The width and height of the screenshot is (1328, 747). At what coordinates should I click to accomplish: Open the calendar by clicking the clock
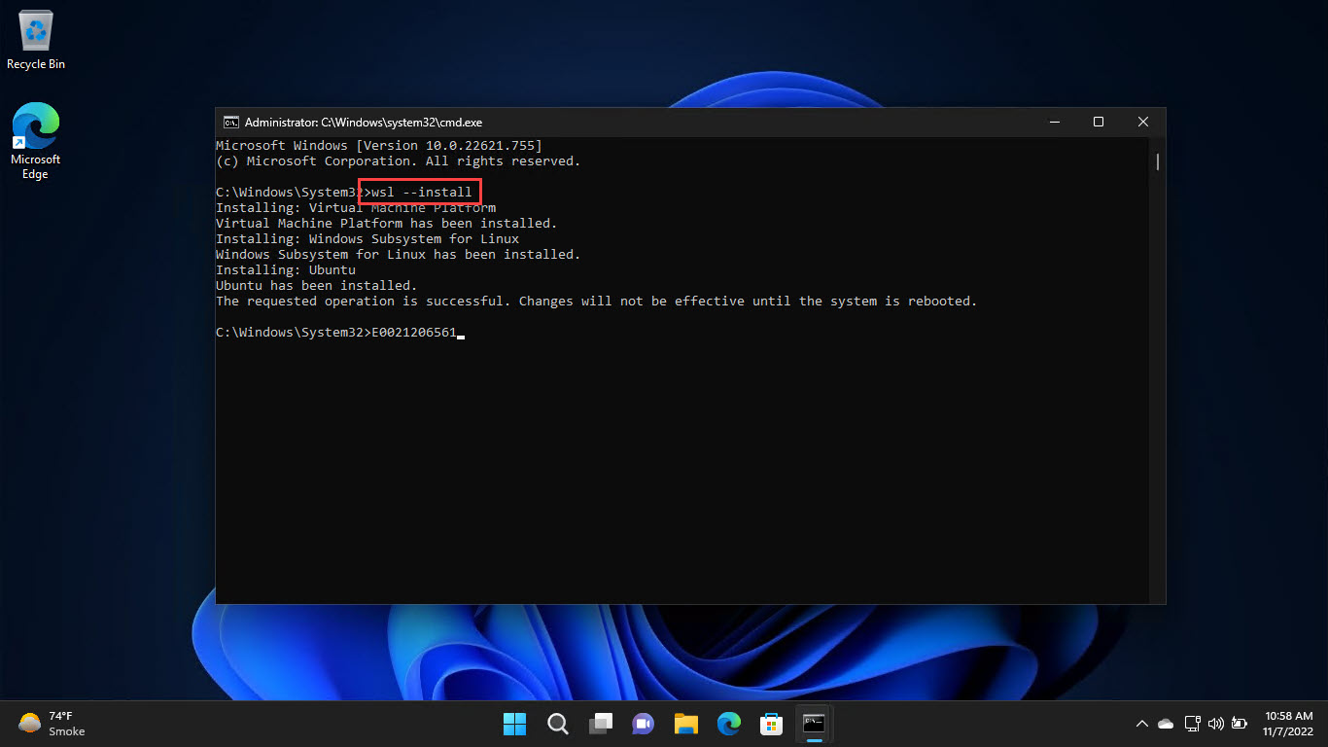(x=1287, y=724)
